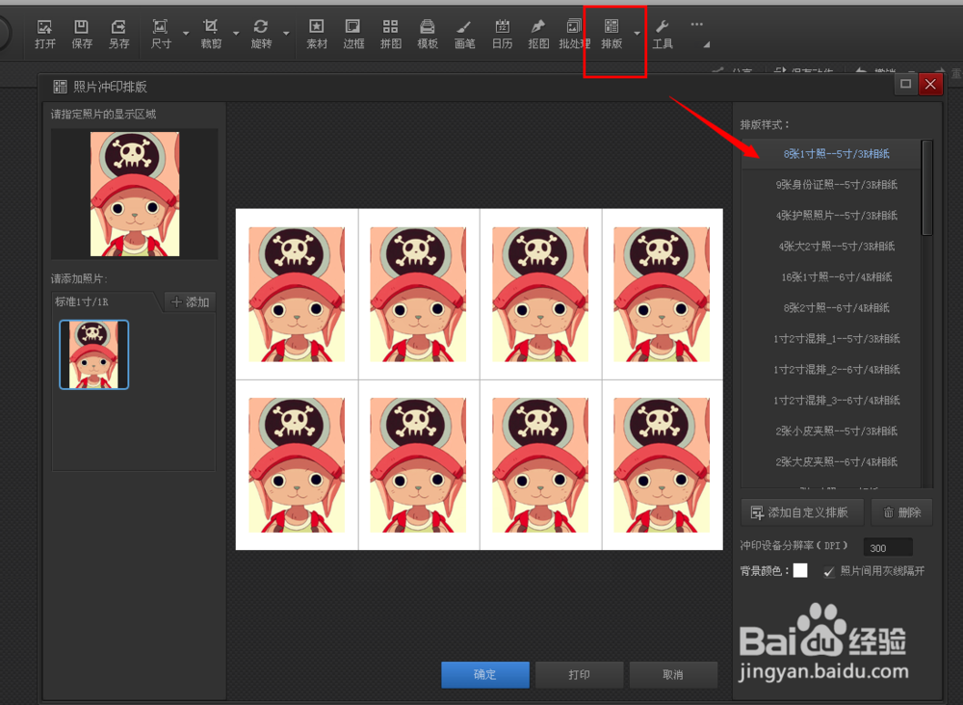Click the display-area preview image
The width and height of the screenshot is (963, 705).
click(135, 194)
